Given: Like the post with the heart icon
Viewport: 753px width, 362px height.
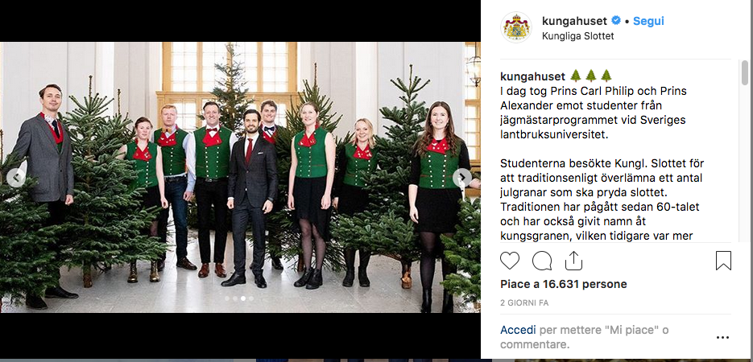Looking at the screenshot, I should pyautogui.click(x=510, y=261).
